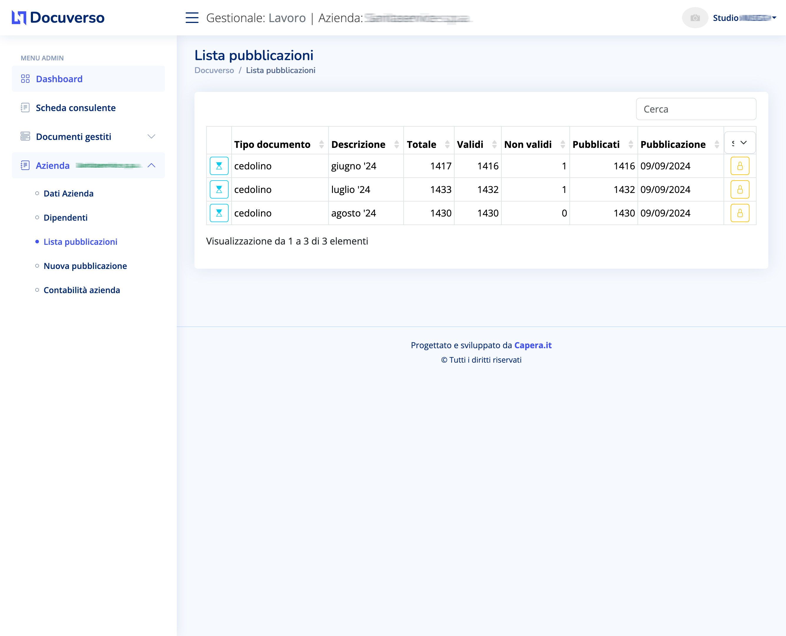Click the hourglass icon for luglio '24

click(219, 189)
